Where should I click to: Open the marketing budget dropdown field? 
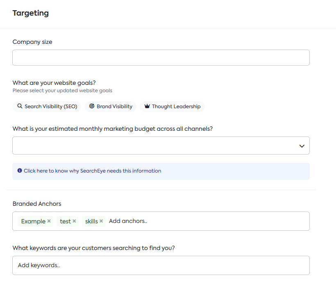161,145
